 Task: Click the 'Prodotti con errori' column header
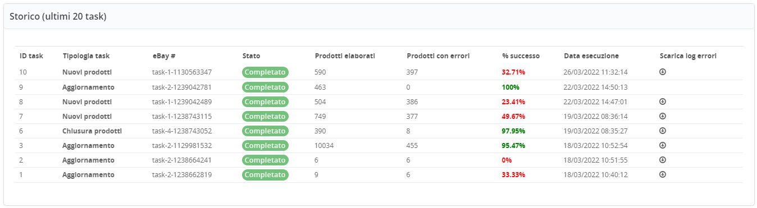(438, 56)
